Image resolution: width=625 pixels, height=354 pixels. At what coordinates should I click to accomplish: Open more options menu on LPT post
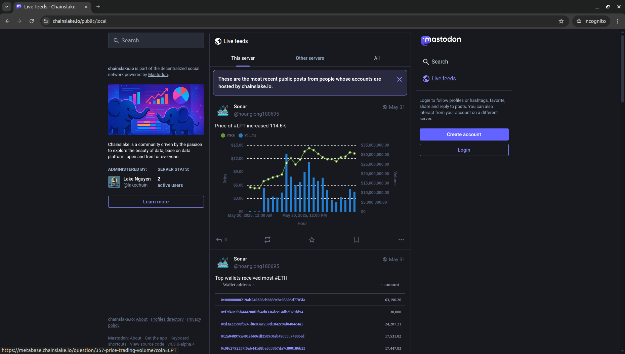[x=401, y=240]
